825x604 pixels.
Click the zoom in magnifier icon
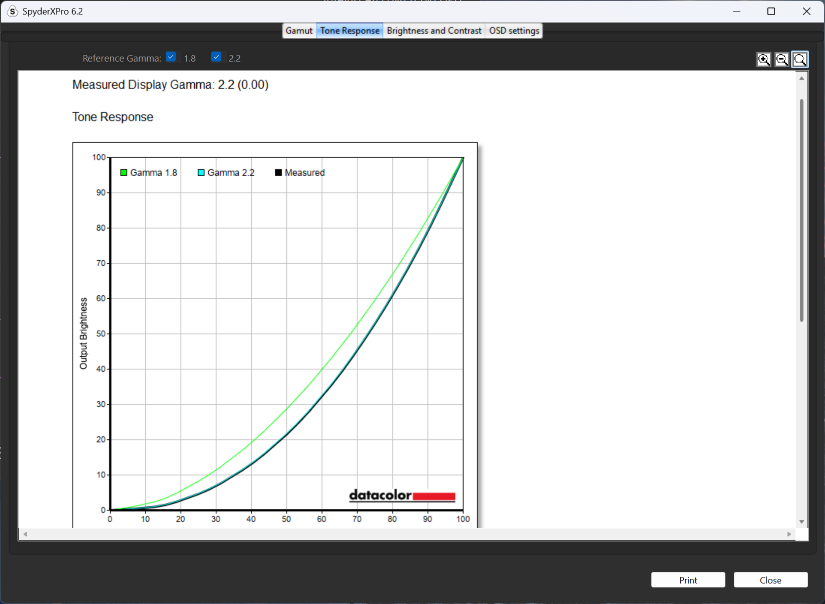(763, 60)
